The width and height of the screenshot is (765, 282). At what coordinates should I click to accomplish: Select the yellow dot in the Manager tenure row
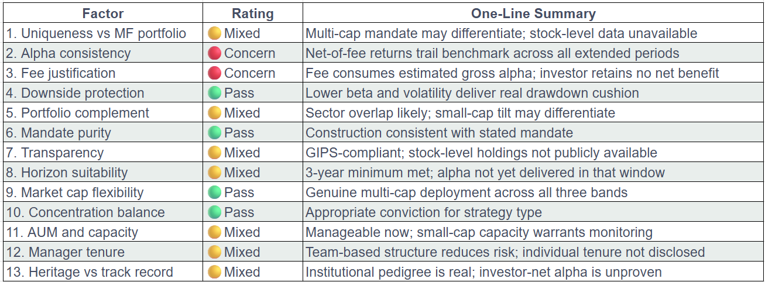point(215,252)
